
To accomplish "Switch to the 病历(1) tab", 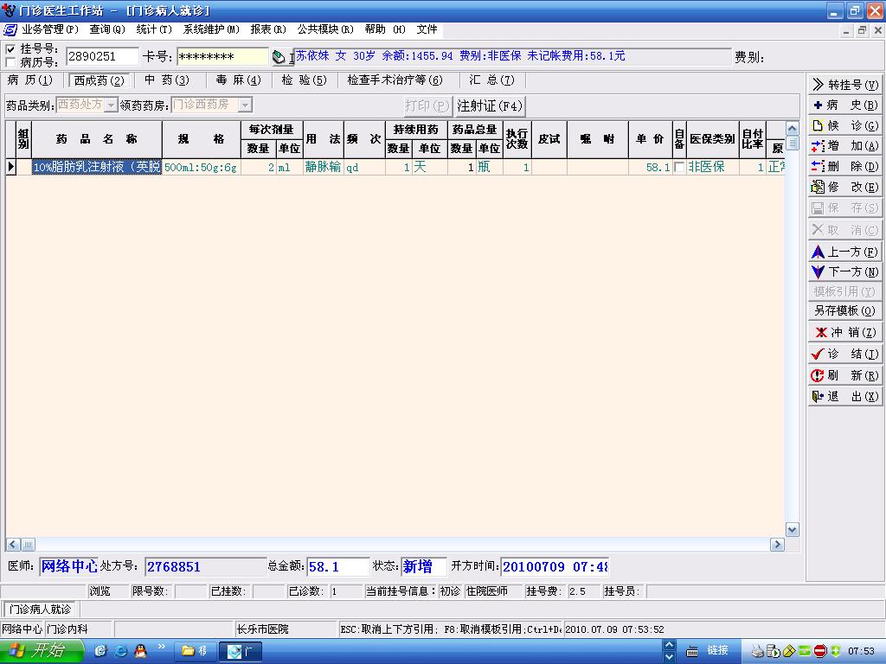I will click(30, 80).
